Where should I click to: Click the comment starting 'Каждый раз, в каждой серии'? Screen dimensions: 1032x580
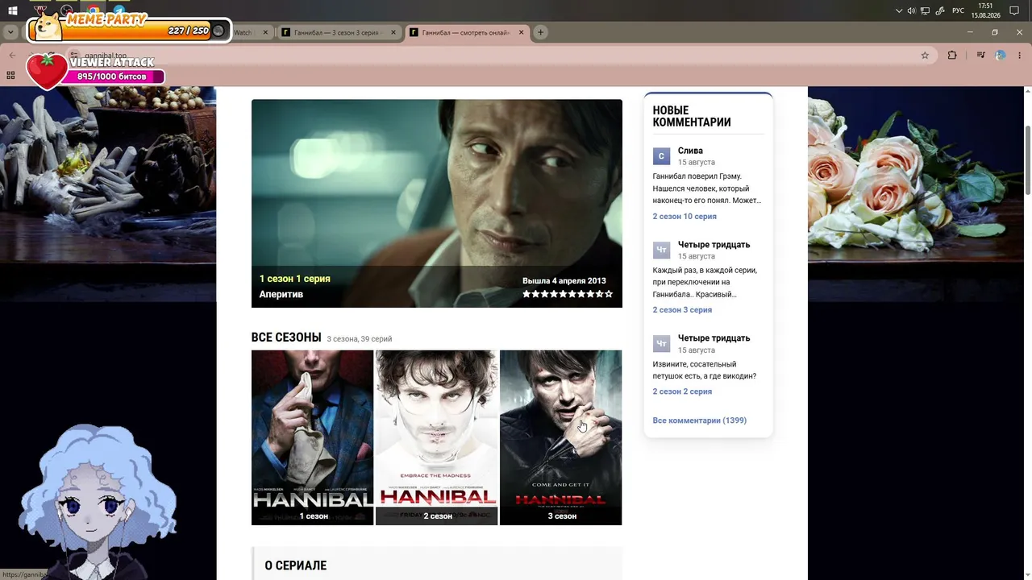click(x=705, y=283)
